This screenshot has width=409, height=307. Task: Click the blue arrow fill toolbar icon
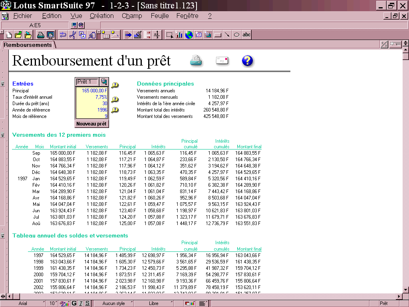[128, 35]
